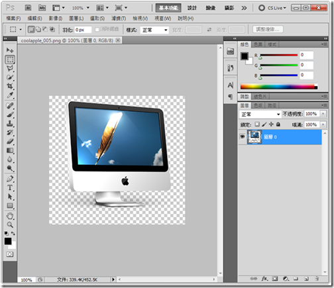Select the Healing Brush tool

[10, 106]
